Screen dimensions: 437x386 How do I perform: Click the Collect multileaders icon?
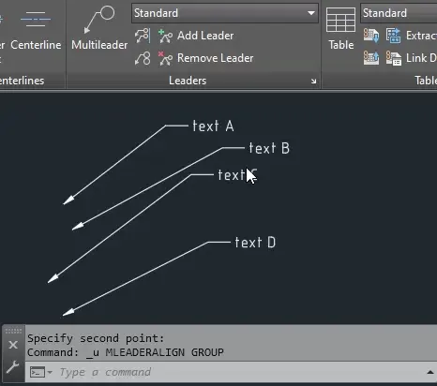[143, 58]
